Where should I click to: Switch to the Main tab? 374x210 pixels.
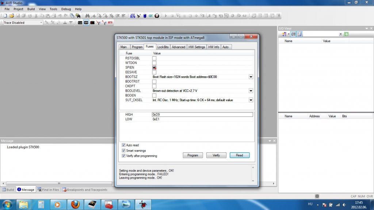[x=123, y=47]
